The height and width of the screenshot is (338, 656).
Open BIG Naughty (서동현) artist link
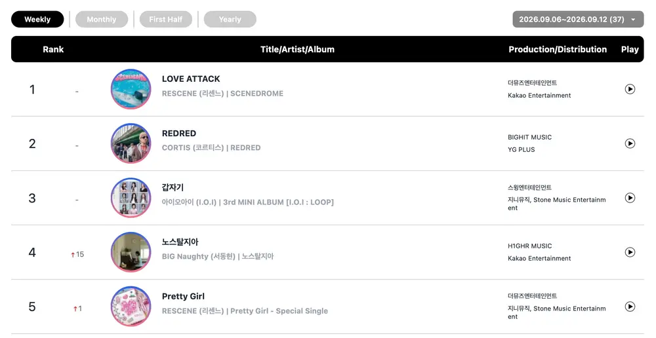coord(199,257)
